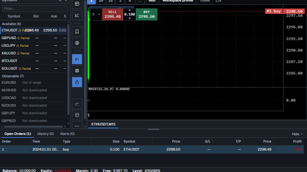307x172 pixels.
Task: Collapse the Available (6) group
Action: point(12,24)
